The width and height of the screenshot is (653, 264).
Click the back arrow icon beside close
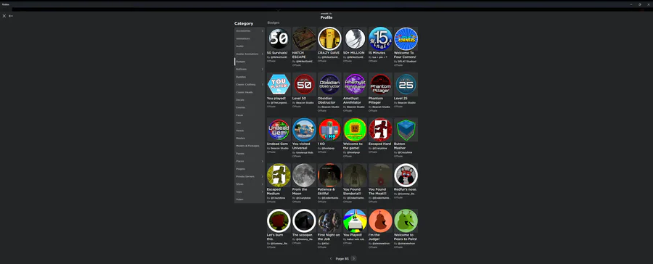(x=11, y=16)
